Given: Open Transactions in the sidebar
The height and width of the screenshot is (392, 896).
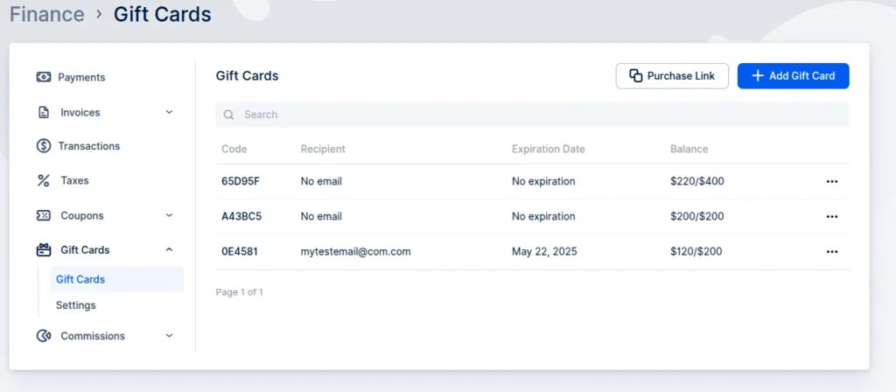Looking at the screenshot, I should click(x=89, y=146).
